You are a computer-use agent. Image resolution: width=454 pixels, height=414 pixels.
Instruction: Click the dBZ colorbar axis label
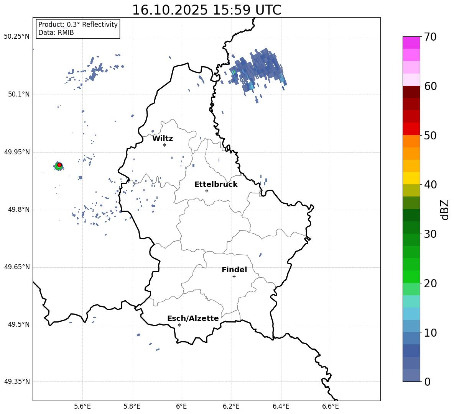(x=445, y=209)
